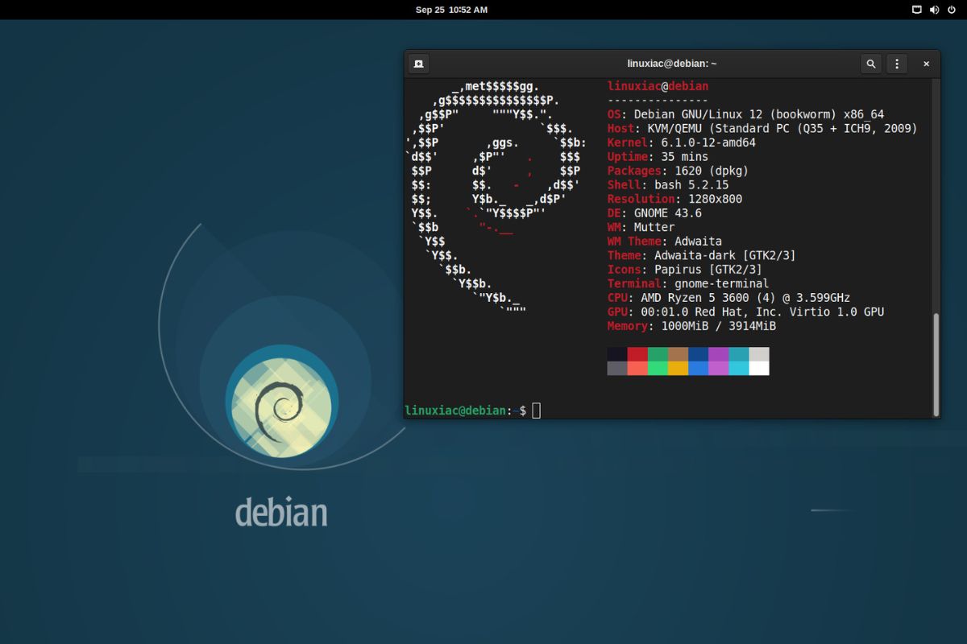
Task: Click the red swatch in the top palette row
Action: point(637,354)
